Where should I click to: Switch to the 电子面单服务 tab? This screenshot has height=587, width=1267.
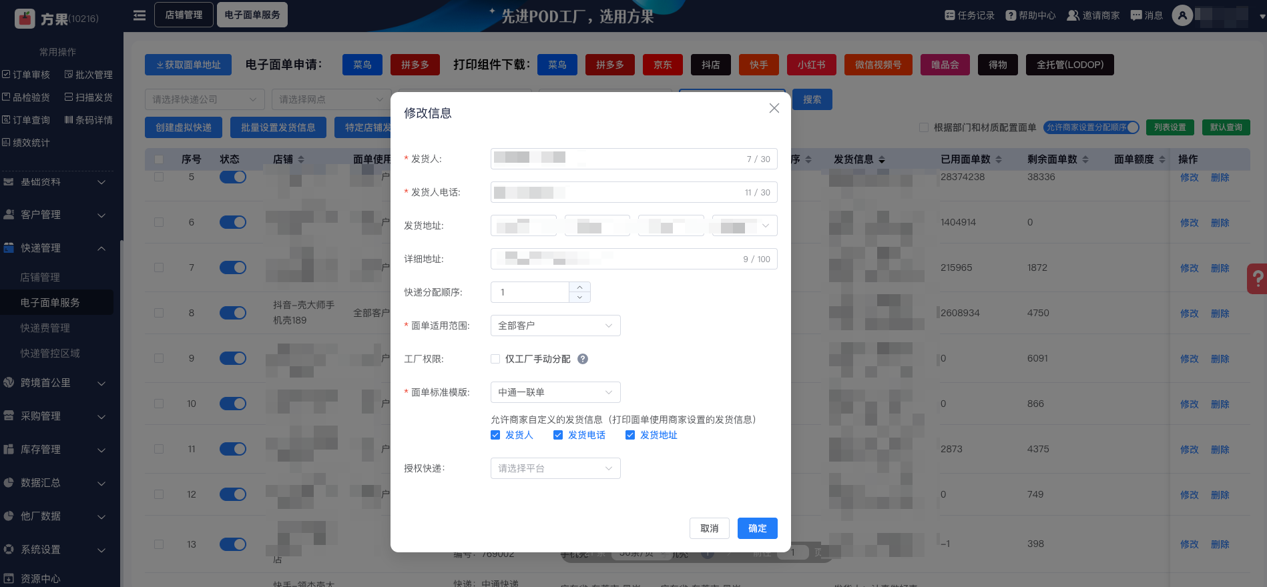(252, 15)
